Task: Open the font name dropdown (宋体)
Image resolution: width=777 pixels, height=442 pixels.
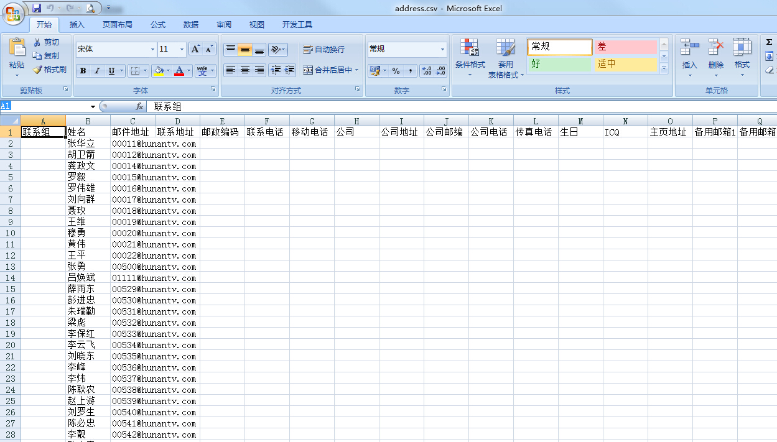Action: [153, 49]
